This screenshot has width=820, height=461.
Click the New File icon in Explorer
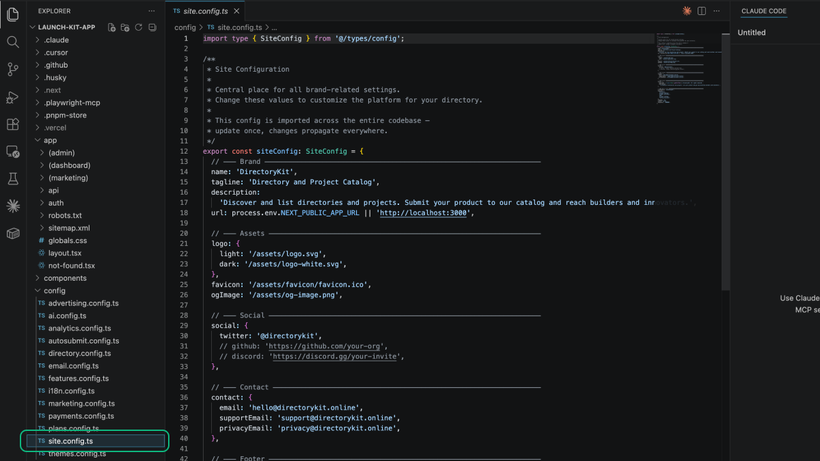(111, 27)
